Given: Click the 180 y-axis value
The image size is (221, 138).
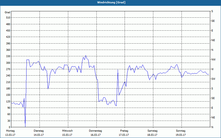Looking at the screenshot, I should point(8,88).
